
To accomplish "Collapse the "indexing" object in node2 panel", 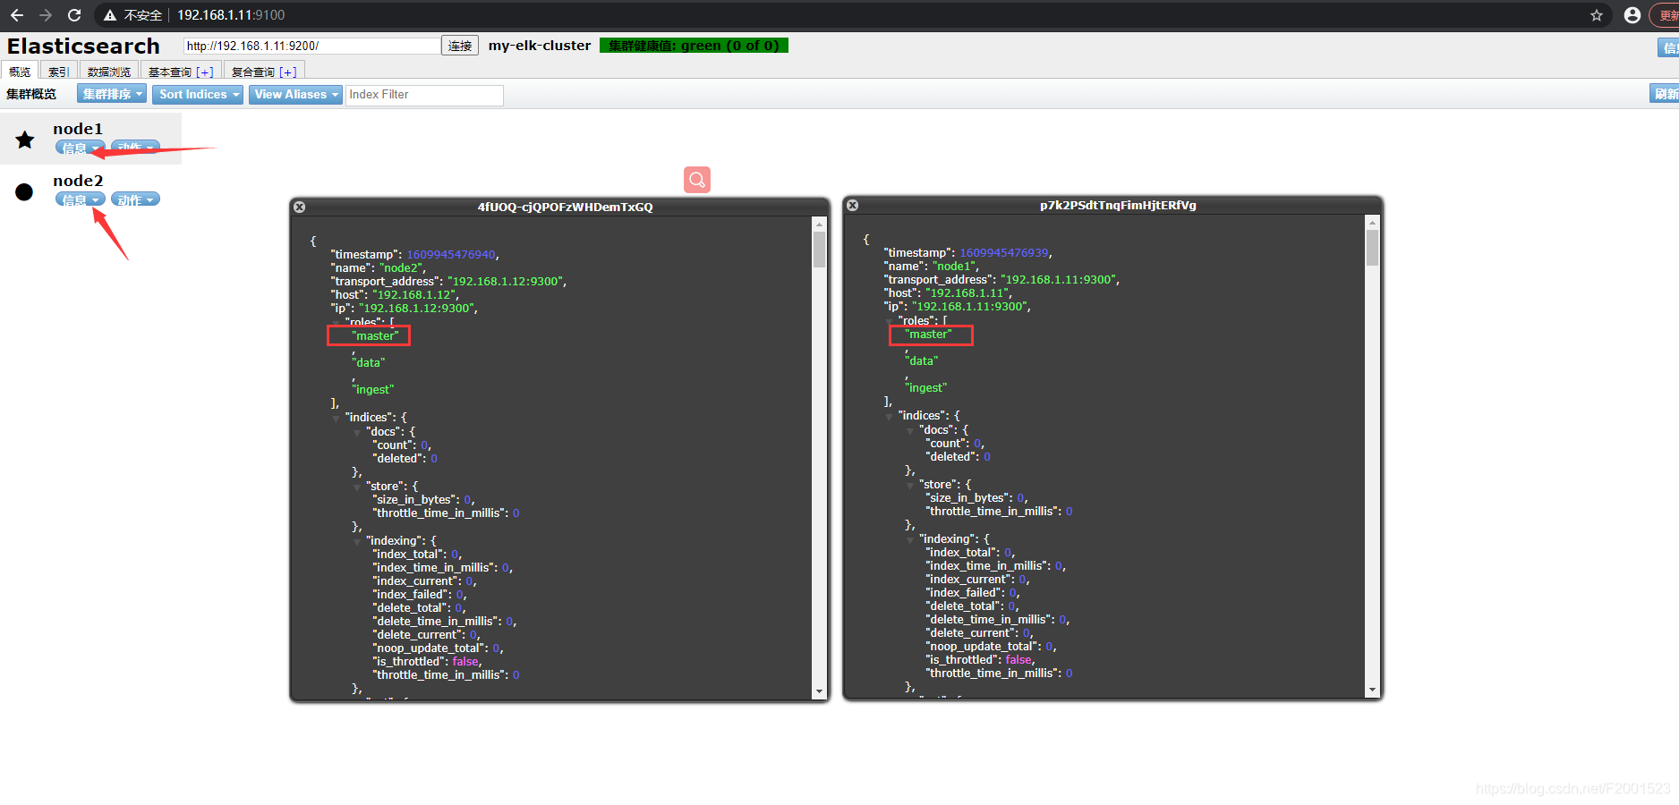I will 357,541.
